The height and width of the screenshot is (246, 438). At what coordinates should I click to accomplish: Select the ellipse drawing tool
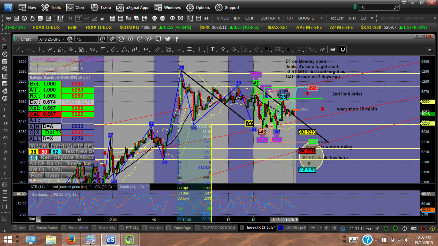92,50
